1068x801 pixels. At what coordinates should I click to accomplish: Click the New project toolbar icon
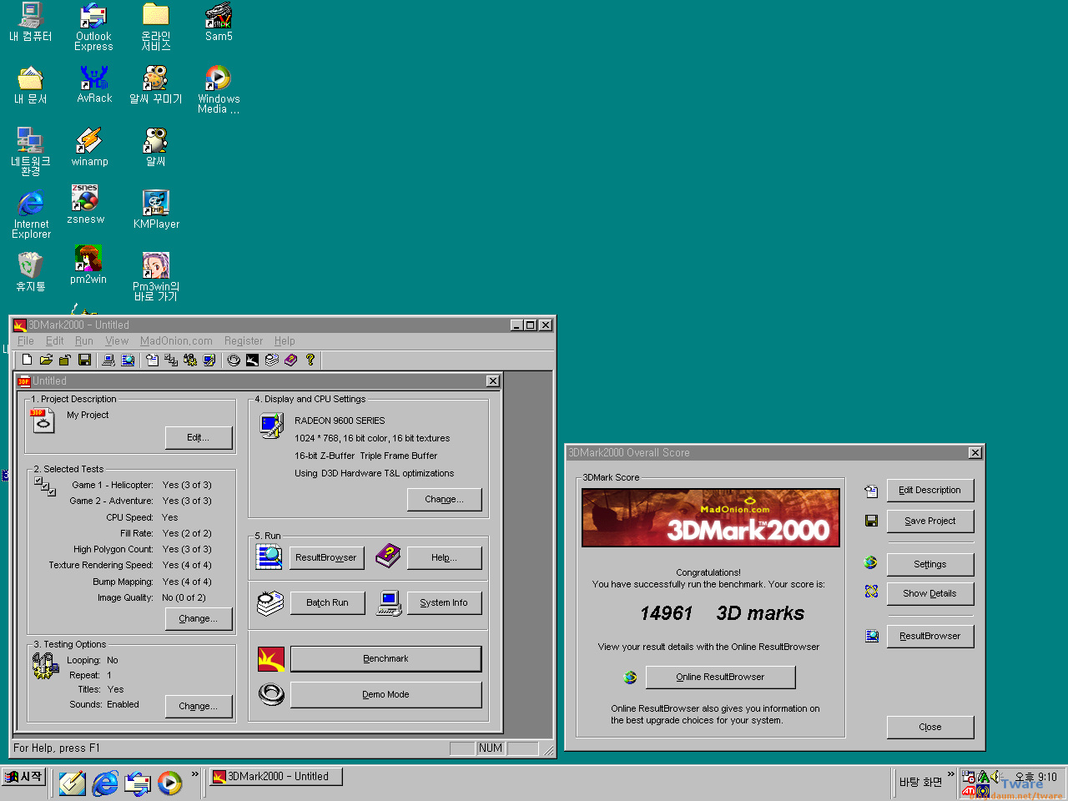pos(27,360)
